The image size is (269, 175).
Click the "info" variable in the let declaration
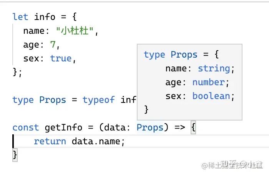click(x=45, y=17)
